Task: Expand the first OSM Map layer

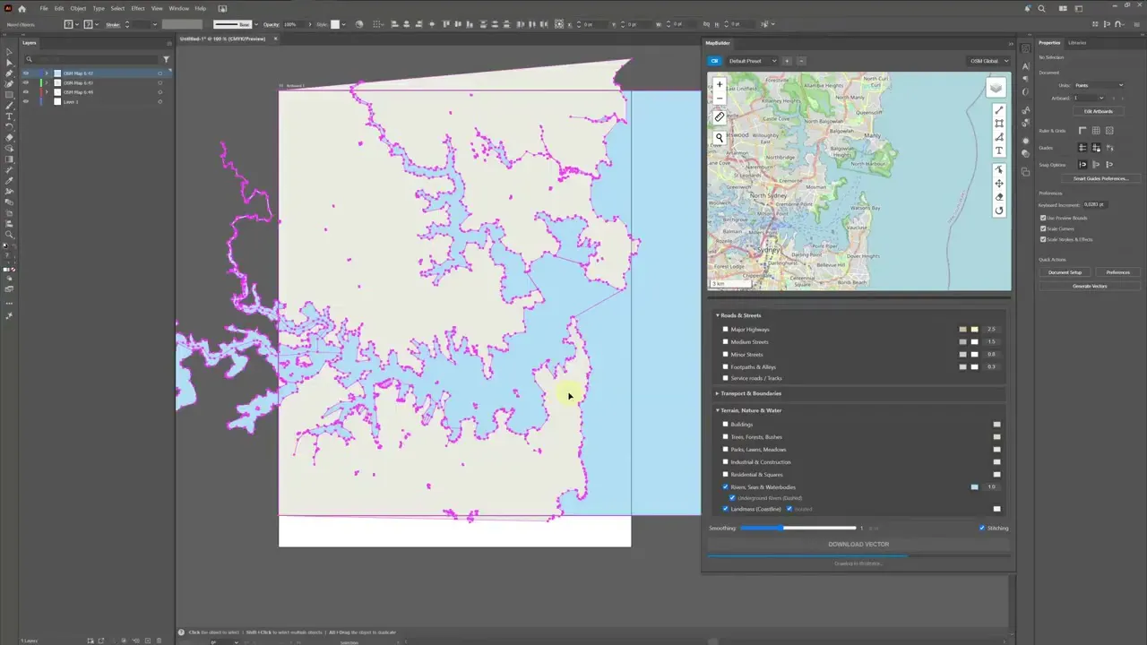Action: 47,73
